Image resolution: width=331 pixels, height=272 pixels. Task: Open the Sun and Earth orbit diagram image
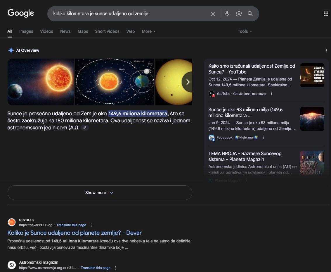(x=114, y=82)
